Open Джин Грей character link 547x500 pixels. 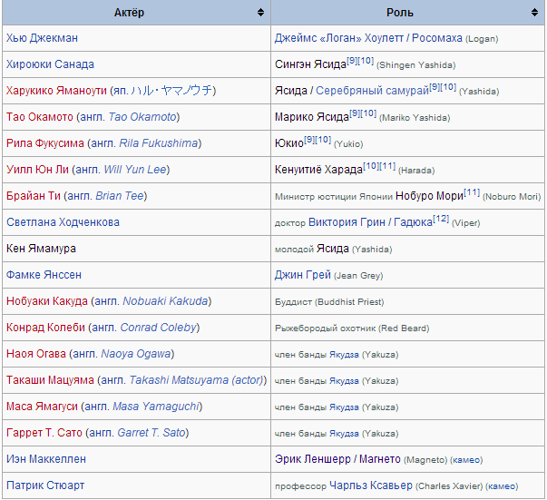pos(302,275)
